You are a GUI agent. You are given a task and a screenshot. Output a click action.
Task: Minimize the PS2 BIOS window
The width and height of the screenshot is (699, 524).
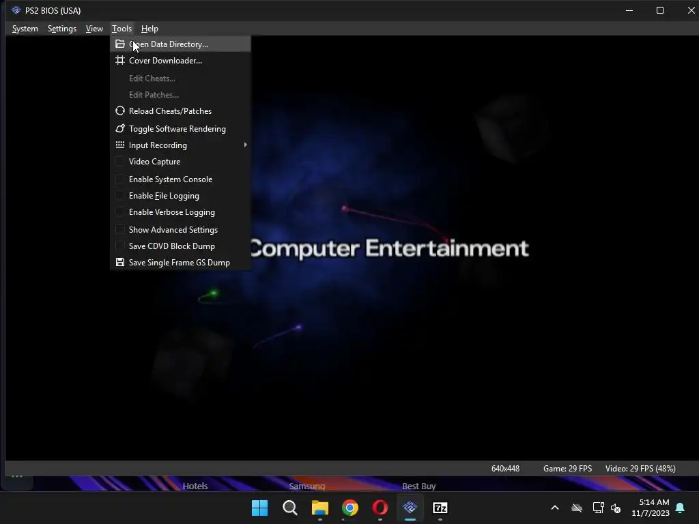pos(629,10)
